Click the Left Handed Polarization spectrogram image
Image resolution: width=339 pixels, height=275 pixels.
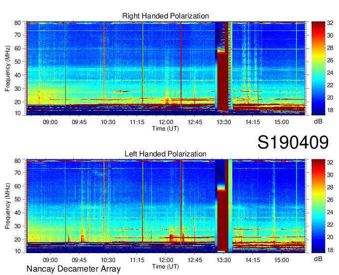tap(166, 206)
